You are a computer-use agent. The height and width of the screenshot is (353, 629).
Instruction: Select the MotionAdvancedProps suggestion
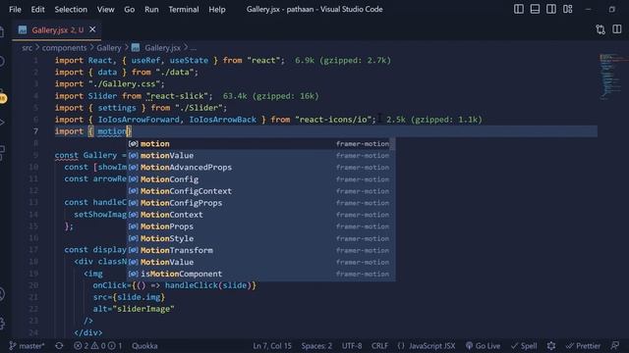tap(258, 168)
